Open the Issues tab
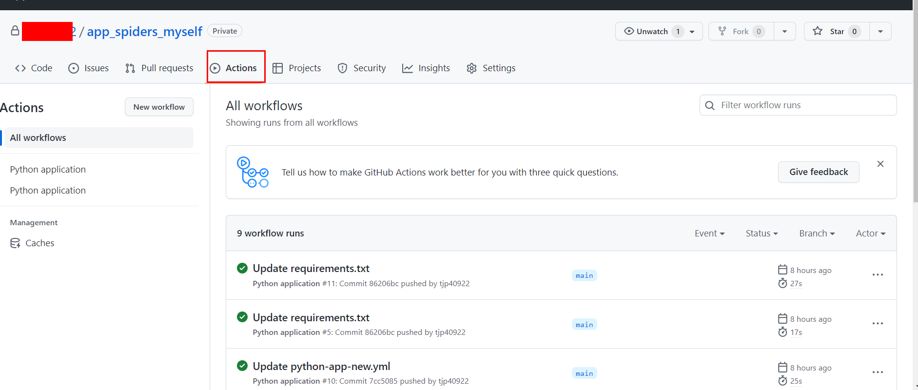The width and height of the screenshot is (918, 390). (x=89, y=68)
